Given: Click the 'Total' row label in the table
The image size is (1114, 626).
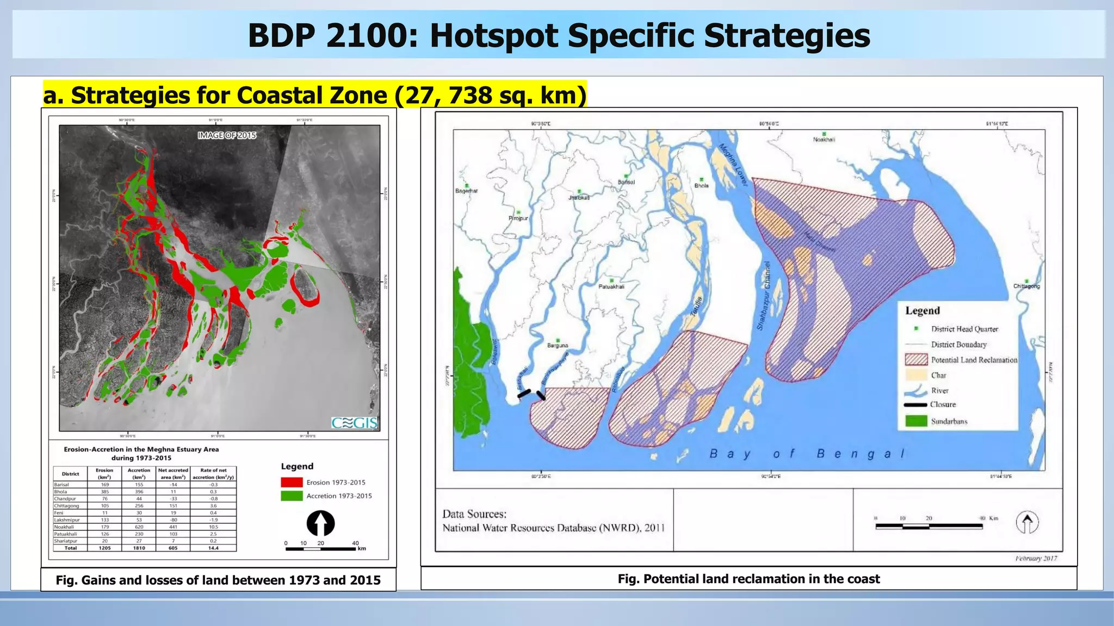Looking at the screenshot, I should tap(71, 548).
